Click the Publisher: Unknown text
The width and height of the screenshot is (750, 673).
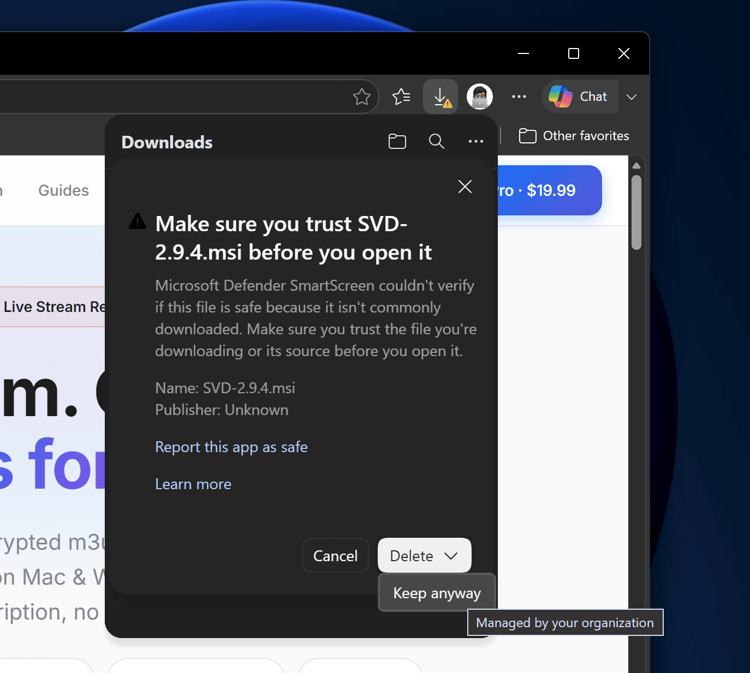pos(222,410)
